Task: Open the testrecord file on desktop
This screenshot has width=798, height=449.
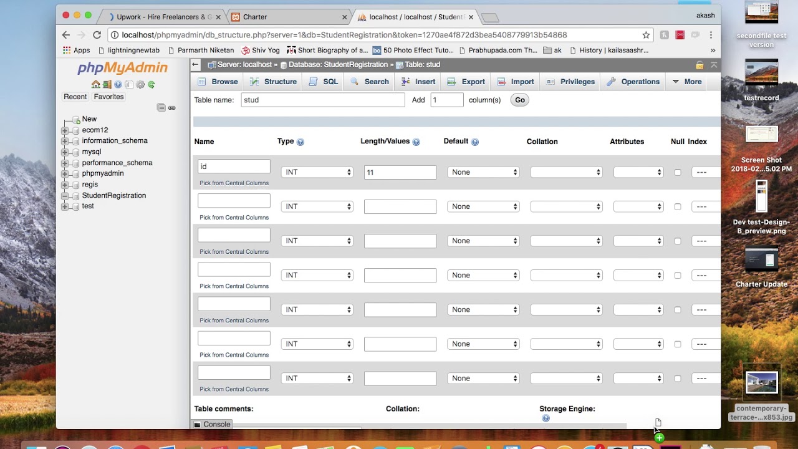Action: click(x=761, y=80)
